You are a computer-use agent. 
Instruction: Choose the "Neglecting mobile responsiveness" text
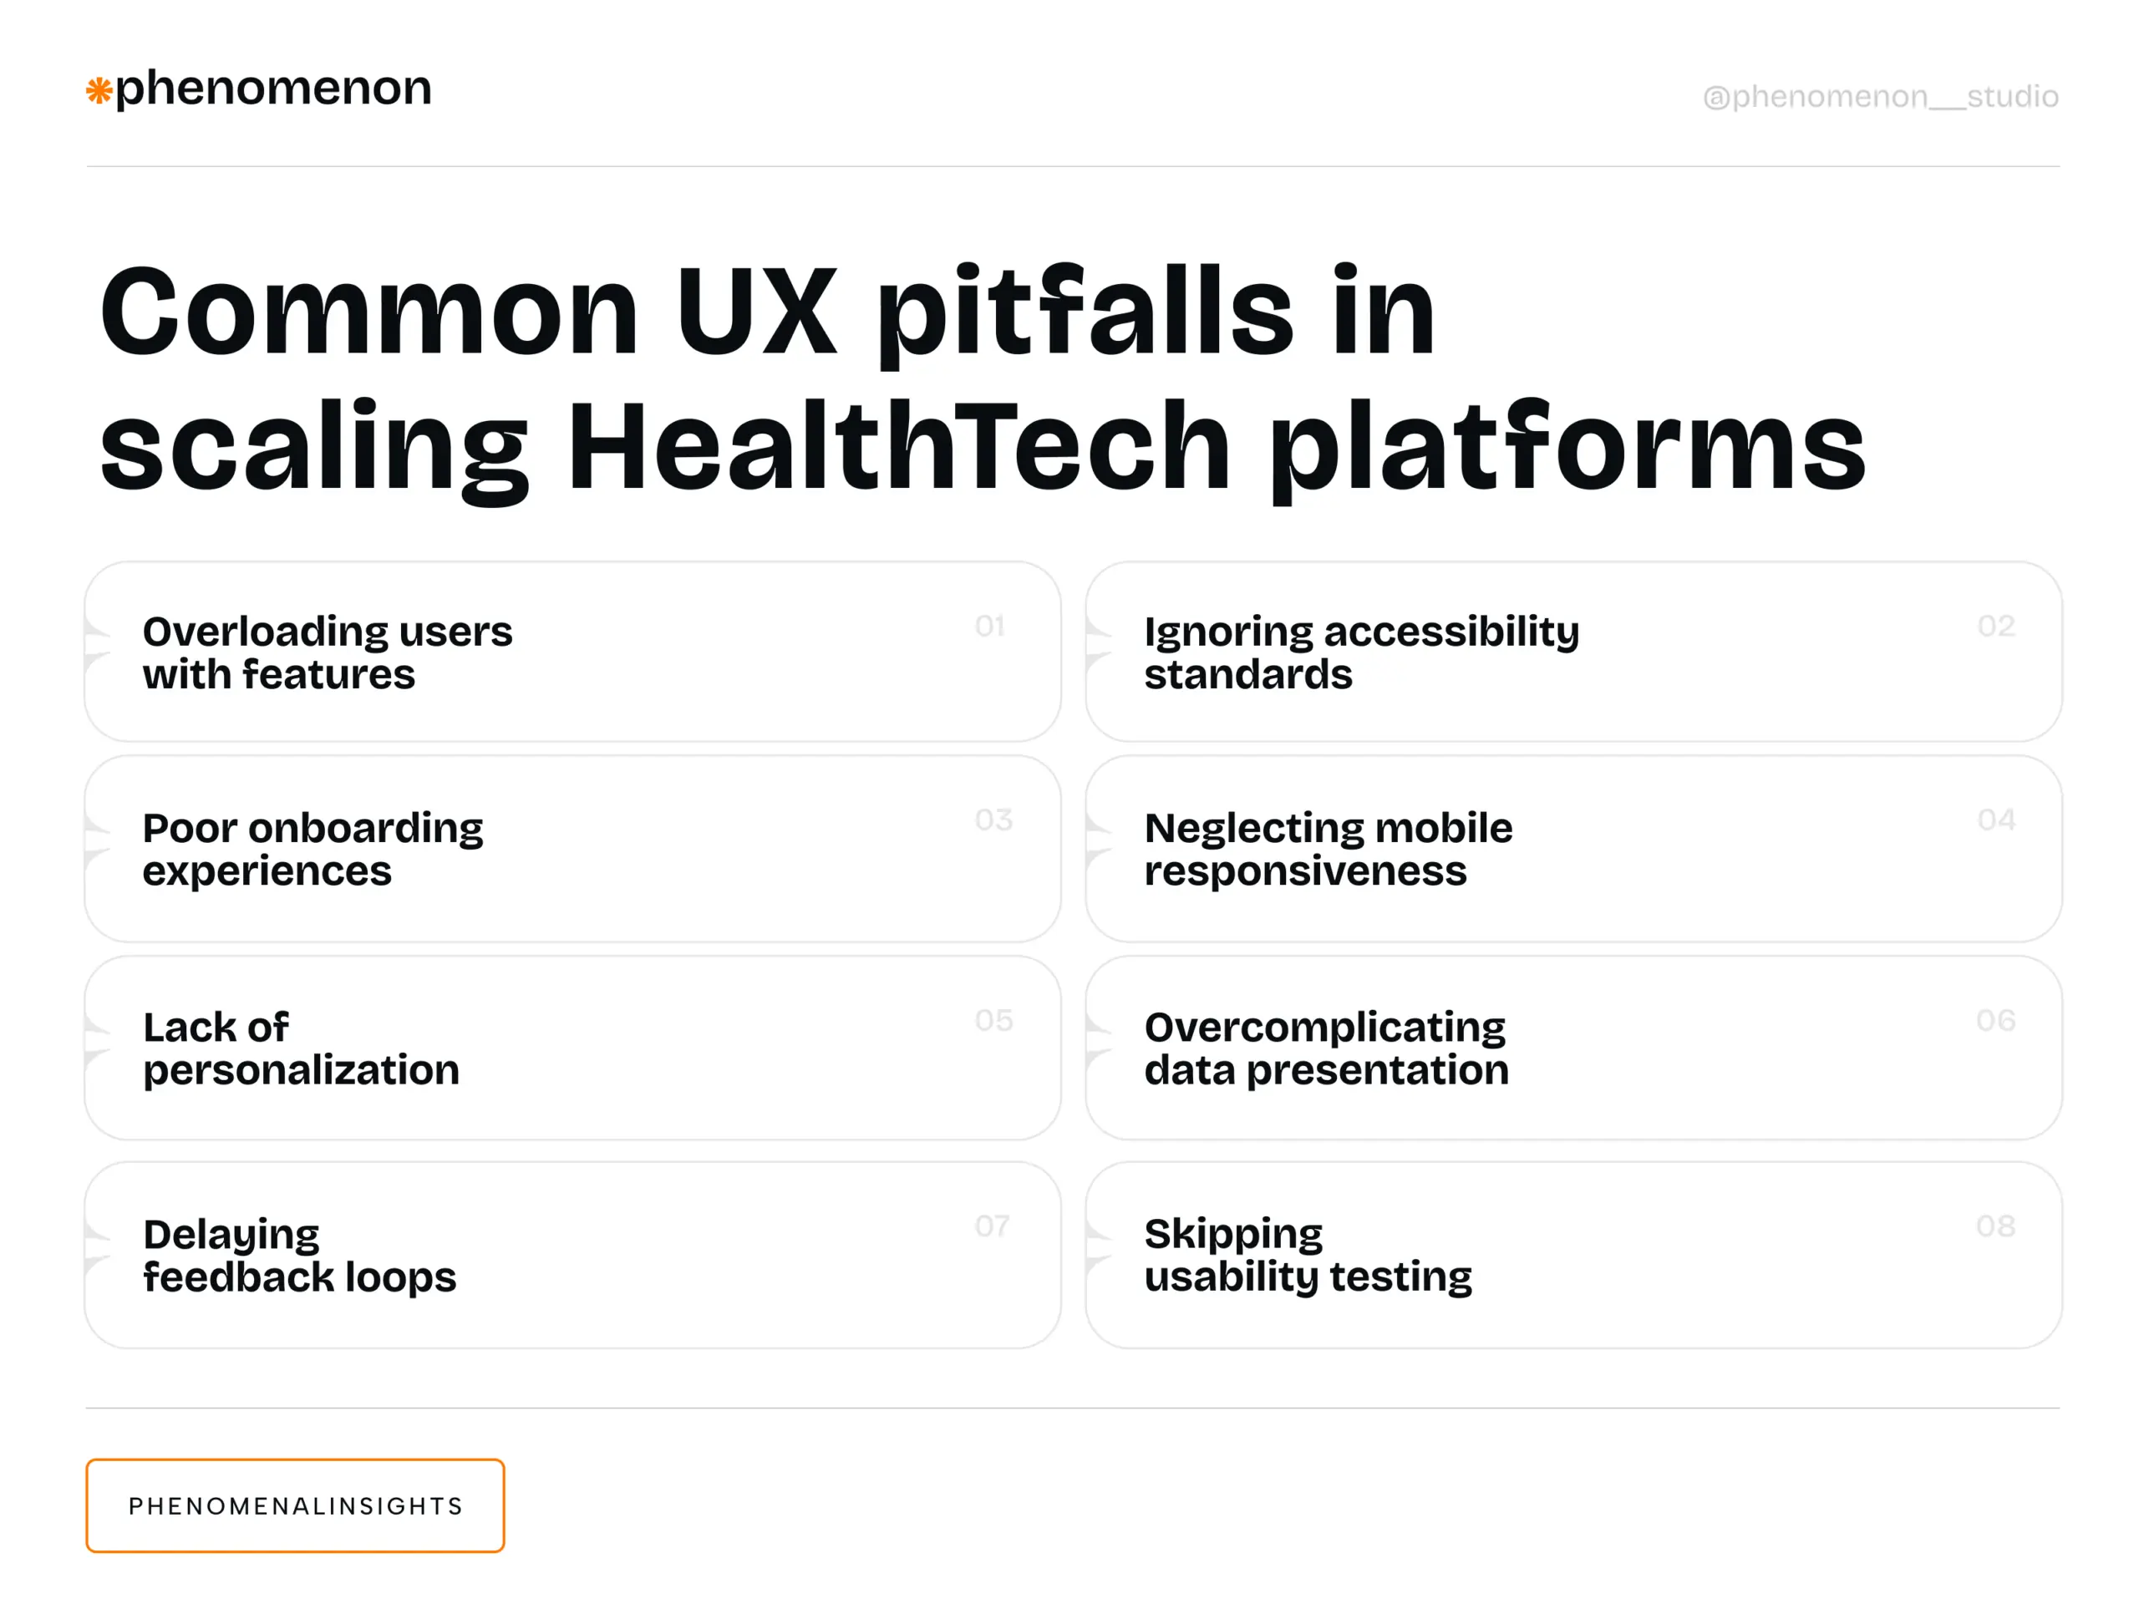pyautogui.click(x=1328, y=849)
